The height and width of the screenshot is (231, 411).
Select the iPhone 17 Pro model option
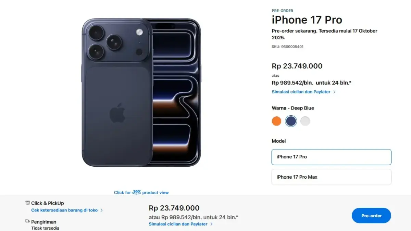(x=331, y=157)
